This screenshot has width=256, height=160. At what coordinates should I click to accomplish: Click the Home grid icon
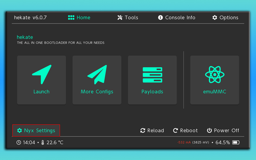pos(71,18)
